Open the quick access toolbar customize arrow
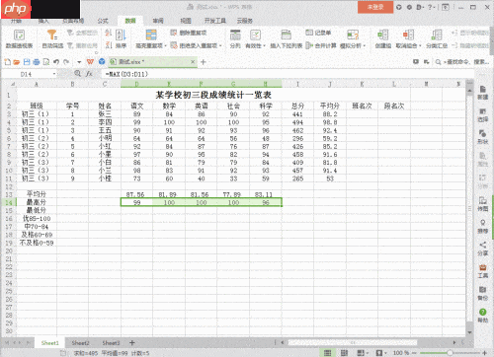Image resolution: width=494 pixels, height=357 pixels. coord(79,62)
